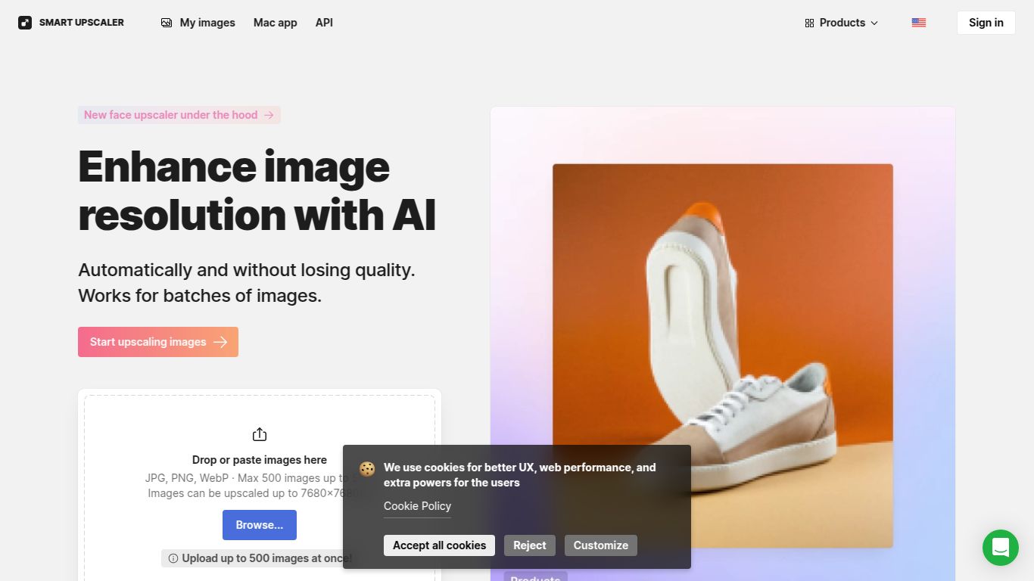Click Start upscaling images button

point(158,342)
